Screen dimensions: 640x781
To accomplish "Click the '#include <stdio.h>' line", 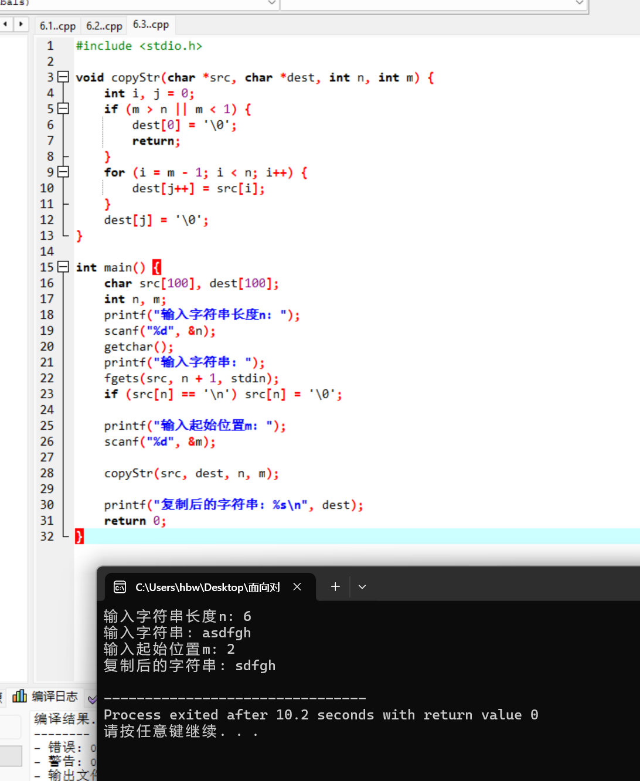I will [x=139, y=46].
